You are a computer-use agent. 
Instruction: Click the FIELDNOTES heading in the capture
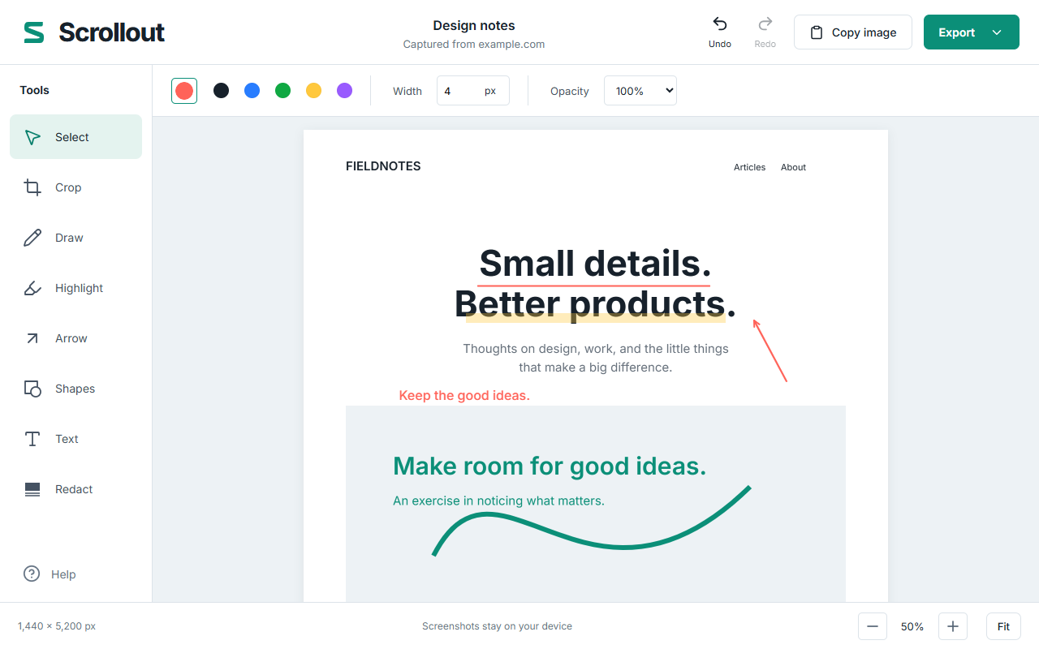[x=383, y=166]
